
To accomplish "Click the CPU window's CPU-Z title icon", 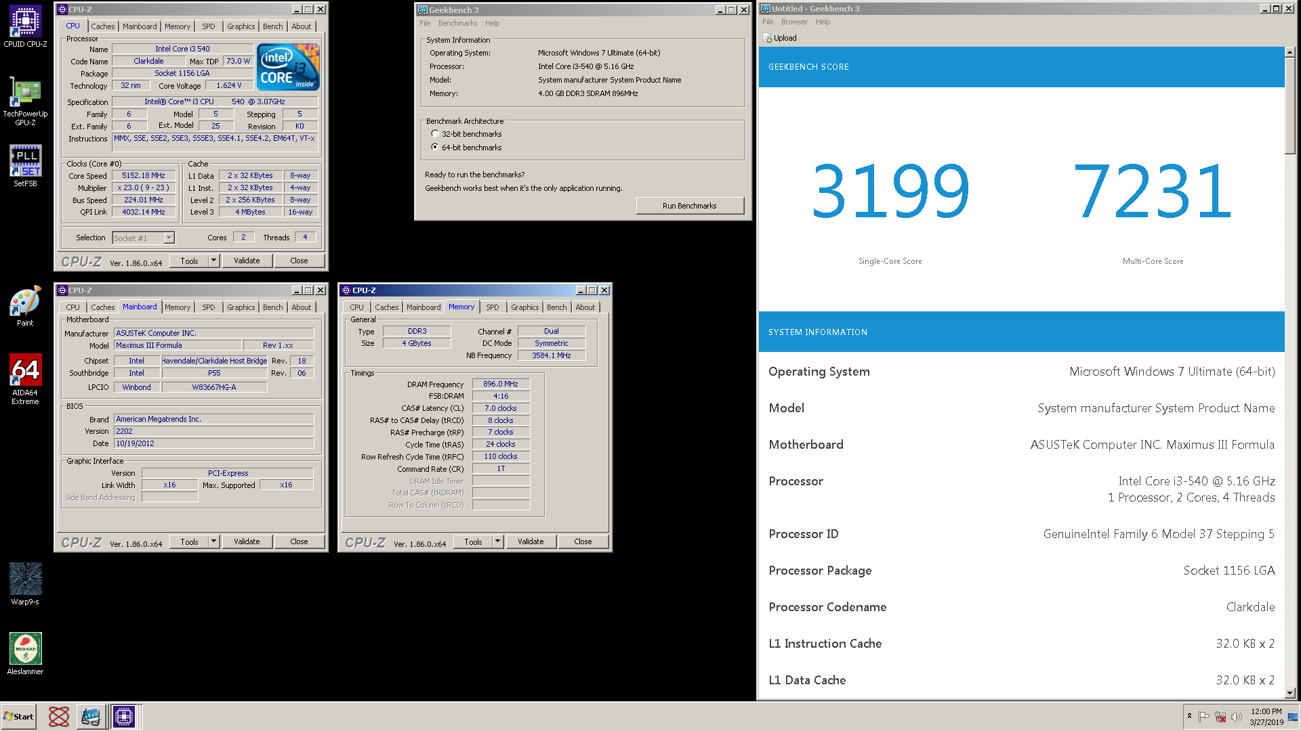I will tap(62, 9).
